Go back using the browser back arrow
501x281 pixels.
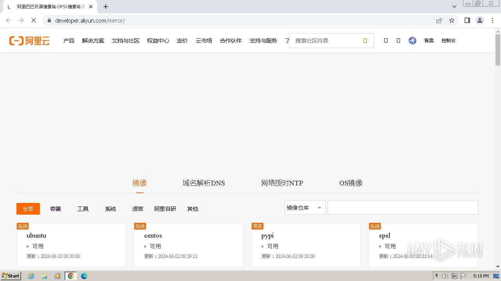[9, 20]
